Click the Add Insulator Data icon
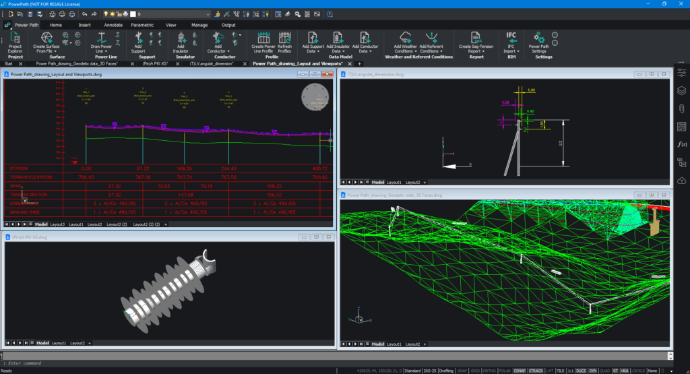This screenshot has height=374, width=690. [x=338, y=38]
